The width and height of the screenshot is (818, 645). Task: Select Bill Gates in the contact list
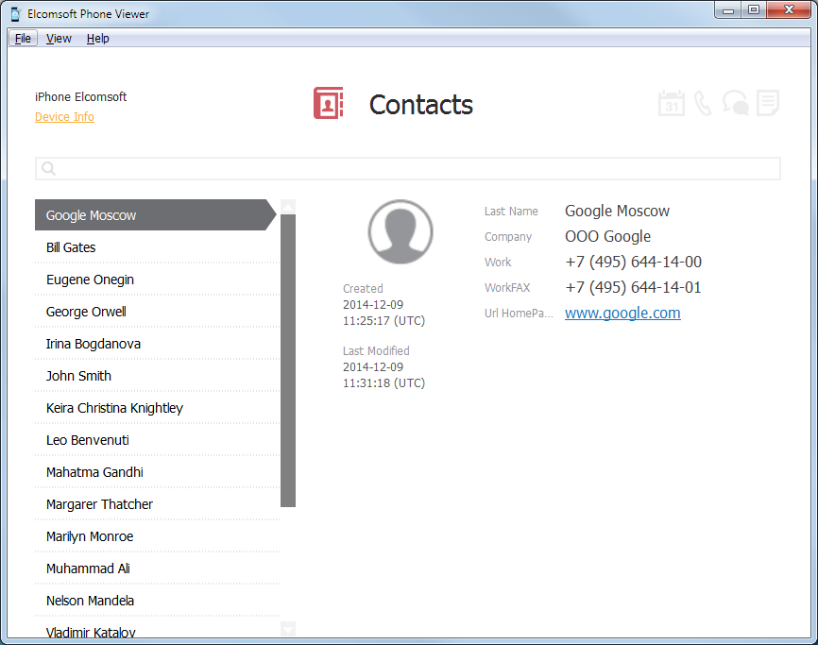(71, 247)
